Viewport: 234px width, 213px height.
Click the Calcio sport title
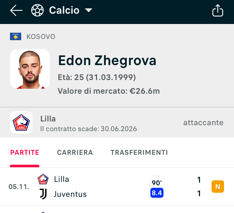coord(64,10)
